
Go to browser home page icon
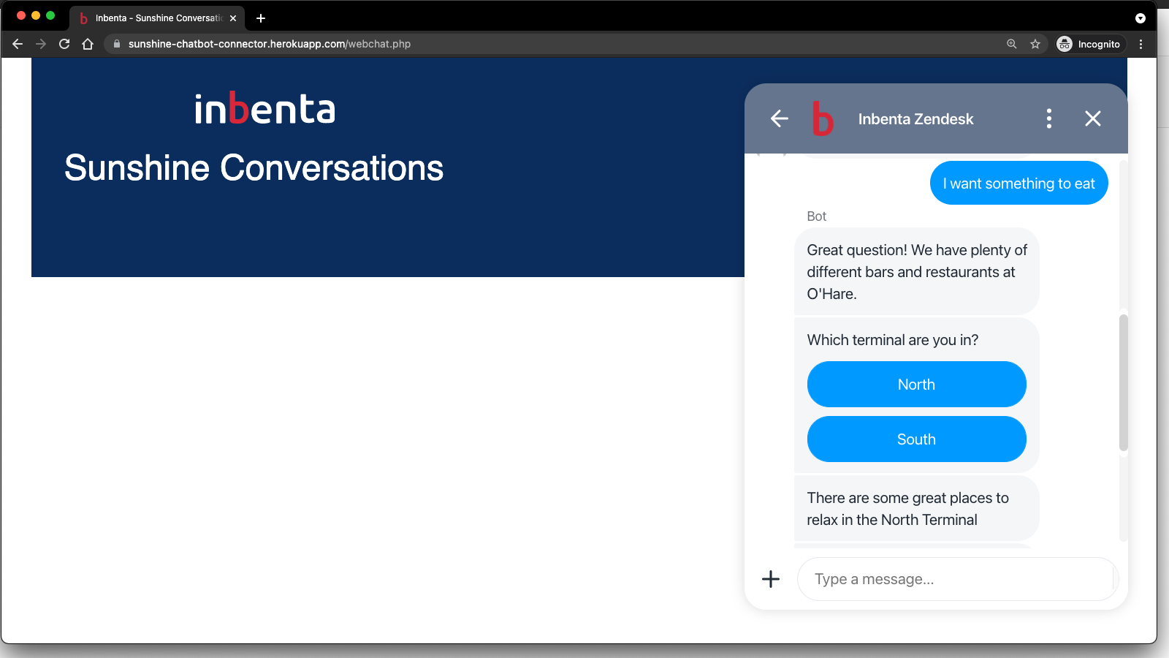tap(88, 44)
